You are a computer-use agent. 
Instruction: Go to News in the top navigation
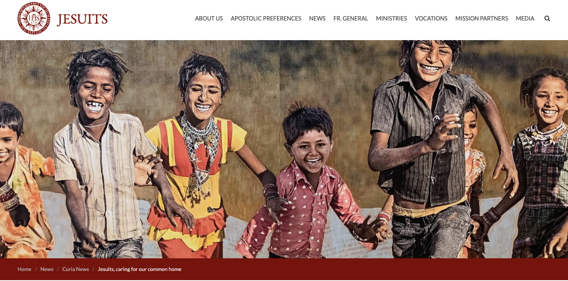[x=317, y=18]
